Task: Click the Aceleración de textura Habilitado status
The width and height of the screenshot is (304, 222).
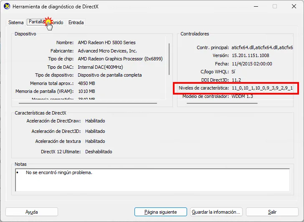Action: pyautogui.click(x=95, y=141)
